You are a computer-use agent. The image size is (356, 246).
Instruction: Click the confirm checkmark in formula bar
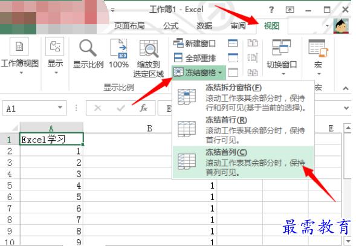point(121,108)
